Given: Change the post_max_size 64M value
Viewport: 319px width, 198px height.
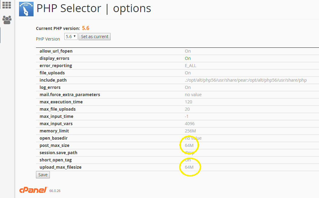Looking at the screenshot, I should (x=189, y=145).
